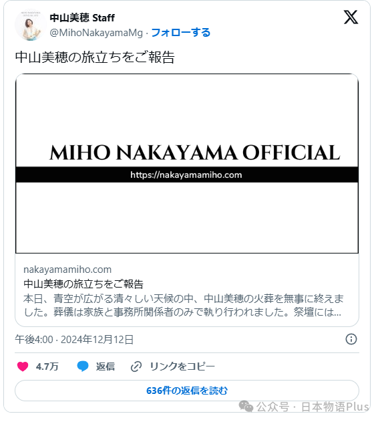Click the 返信 reply label

(106, 366)
